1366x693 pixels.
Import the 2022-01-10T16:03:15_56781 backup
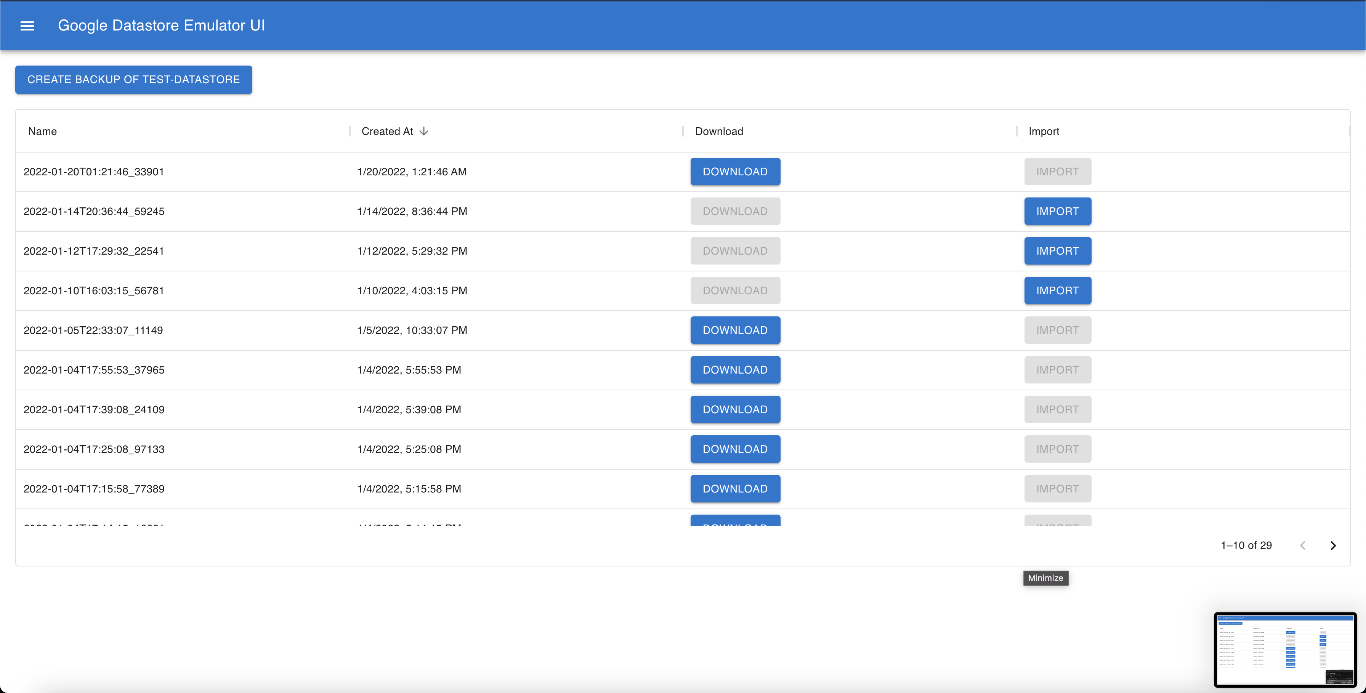pyautogui.click(x=1057, y=290)
